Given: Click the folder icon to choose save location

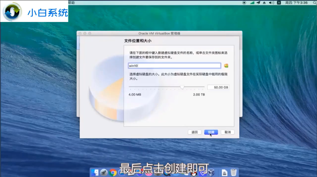Looking at the screenshot, I should coord(226,66).
